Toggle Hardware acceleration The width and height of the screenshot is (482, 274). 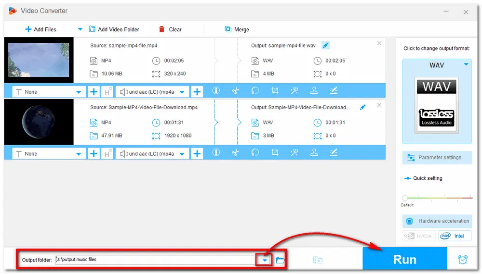[x=437, y=221]
